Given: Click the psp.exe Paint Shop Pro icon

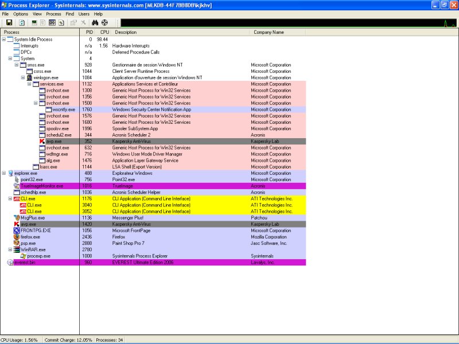Looking at the screenshot, I should (x=17, y=243).
